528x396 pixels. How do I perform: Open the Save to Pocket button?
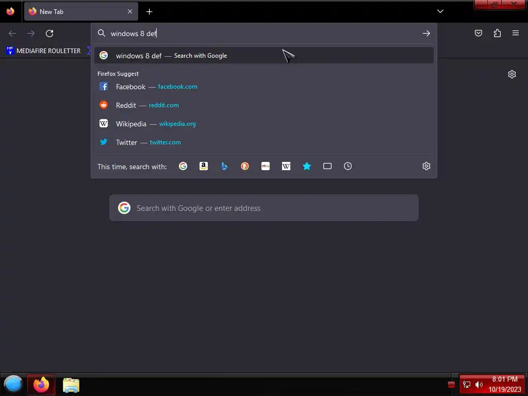(x=478, y=33)
